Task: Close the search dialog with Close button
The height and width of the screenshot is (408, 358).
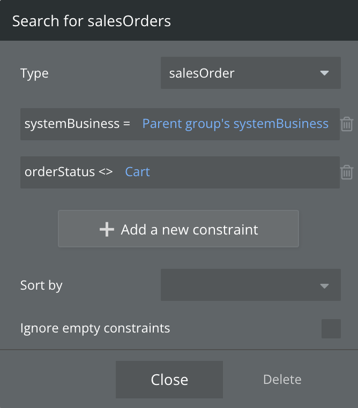Action: click(169, 380)
